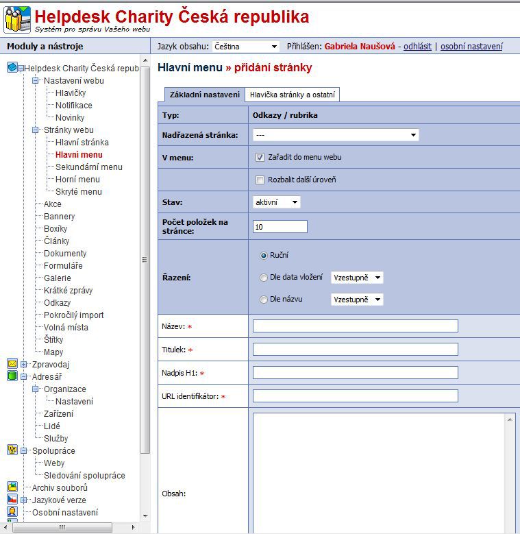The width and height of the screenshot is (520, 534).
Task: Click the Helpdesk Charity logo icon
Action: tap(17, 19)
